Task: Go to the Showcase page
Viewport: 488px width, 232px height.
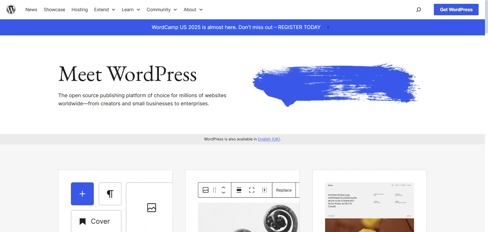Action: point(54,10)
